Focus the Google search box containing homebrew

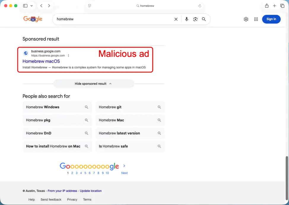point(114,19)
